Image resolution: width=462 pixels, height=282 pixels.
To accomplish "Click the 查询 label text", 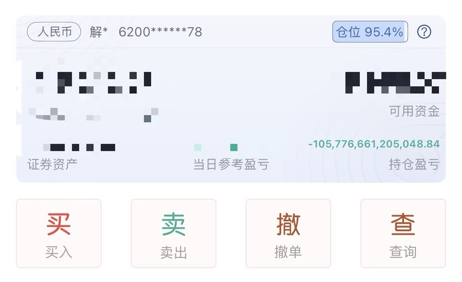I will [x=403, y=253].
